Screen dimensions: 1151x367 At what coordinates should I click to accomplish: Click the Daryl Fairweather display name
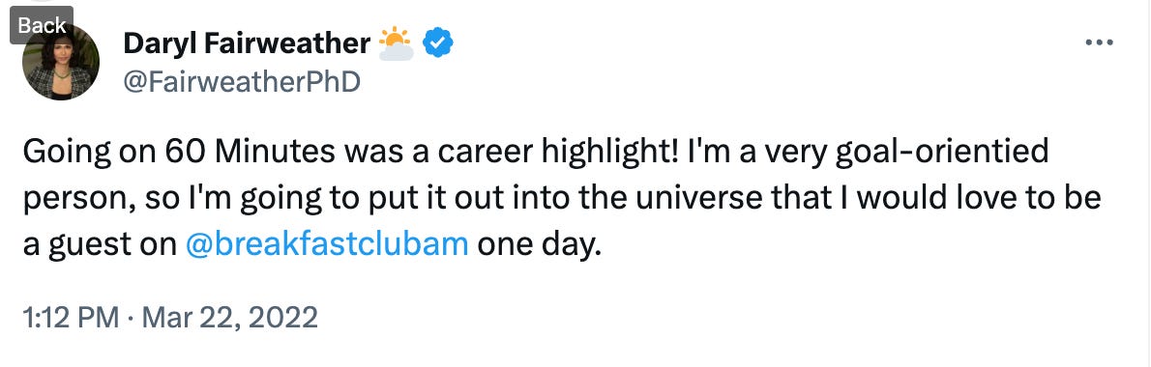pos(247,44)
